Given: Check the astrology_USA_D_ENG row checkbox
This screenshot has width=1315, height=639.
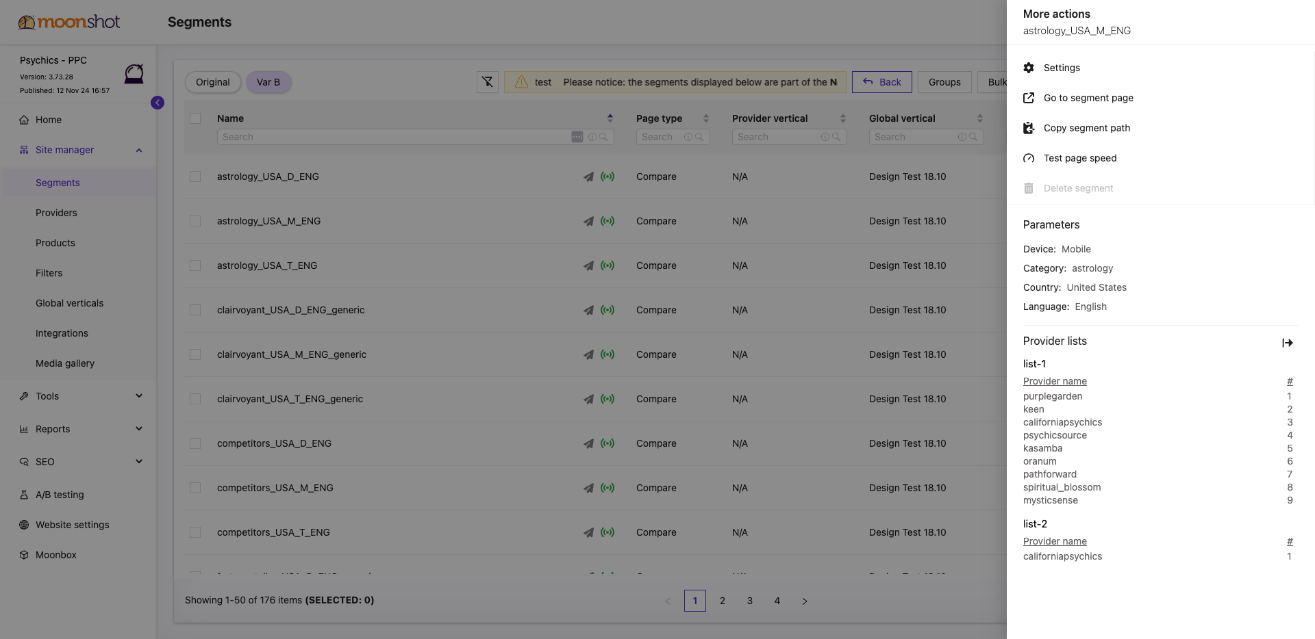Looking at the screenshot, I should point(195,177).
